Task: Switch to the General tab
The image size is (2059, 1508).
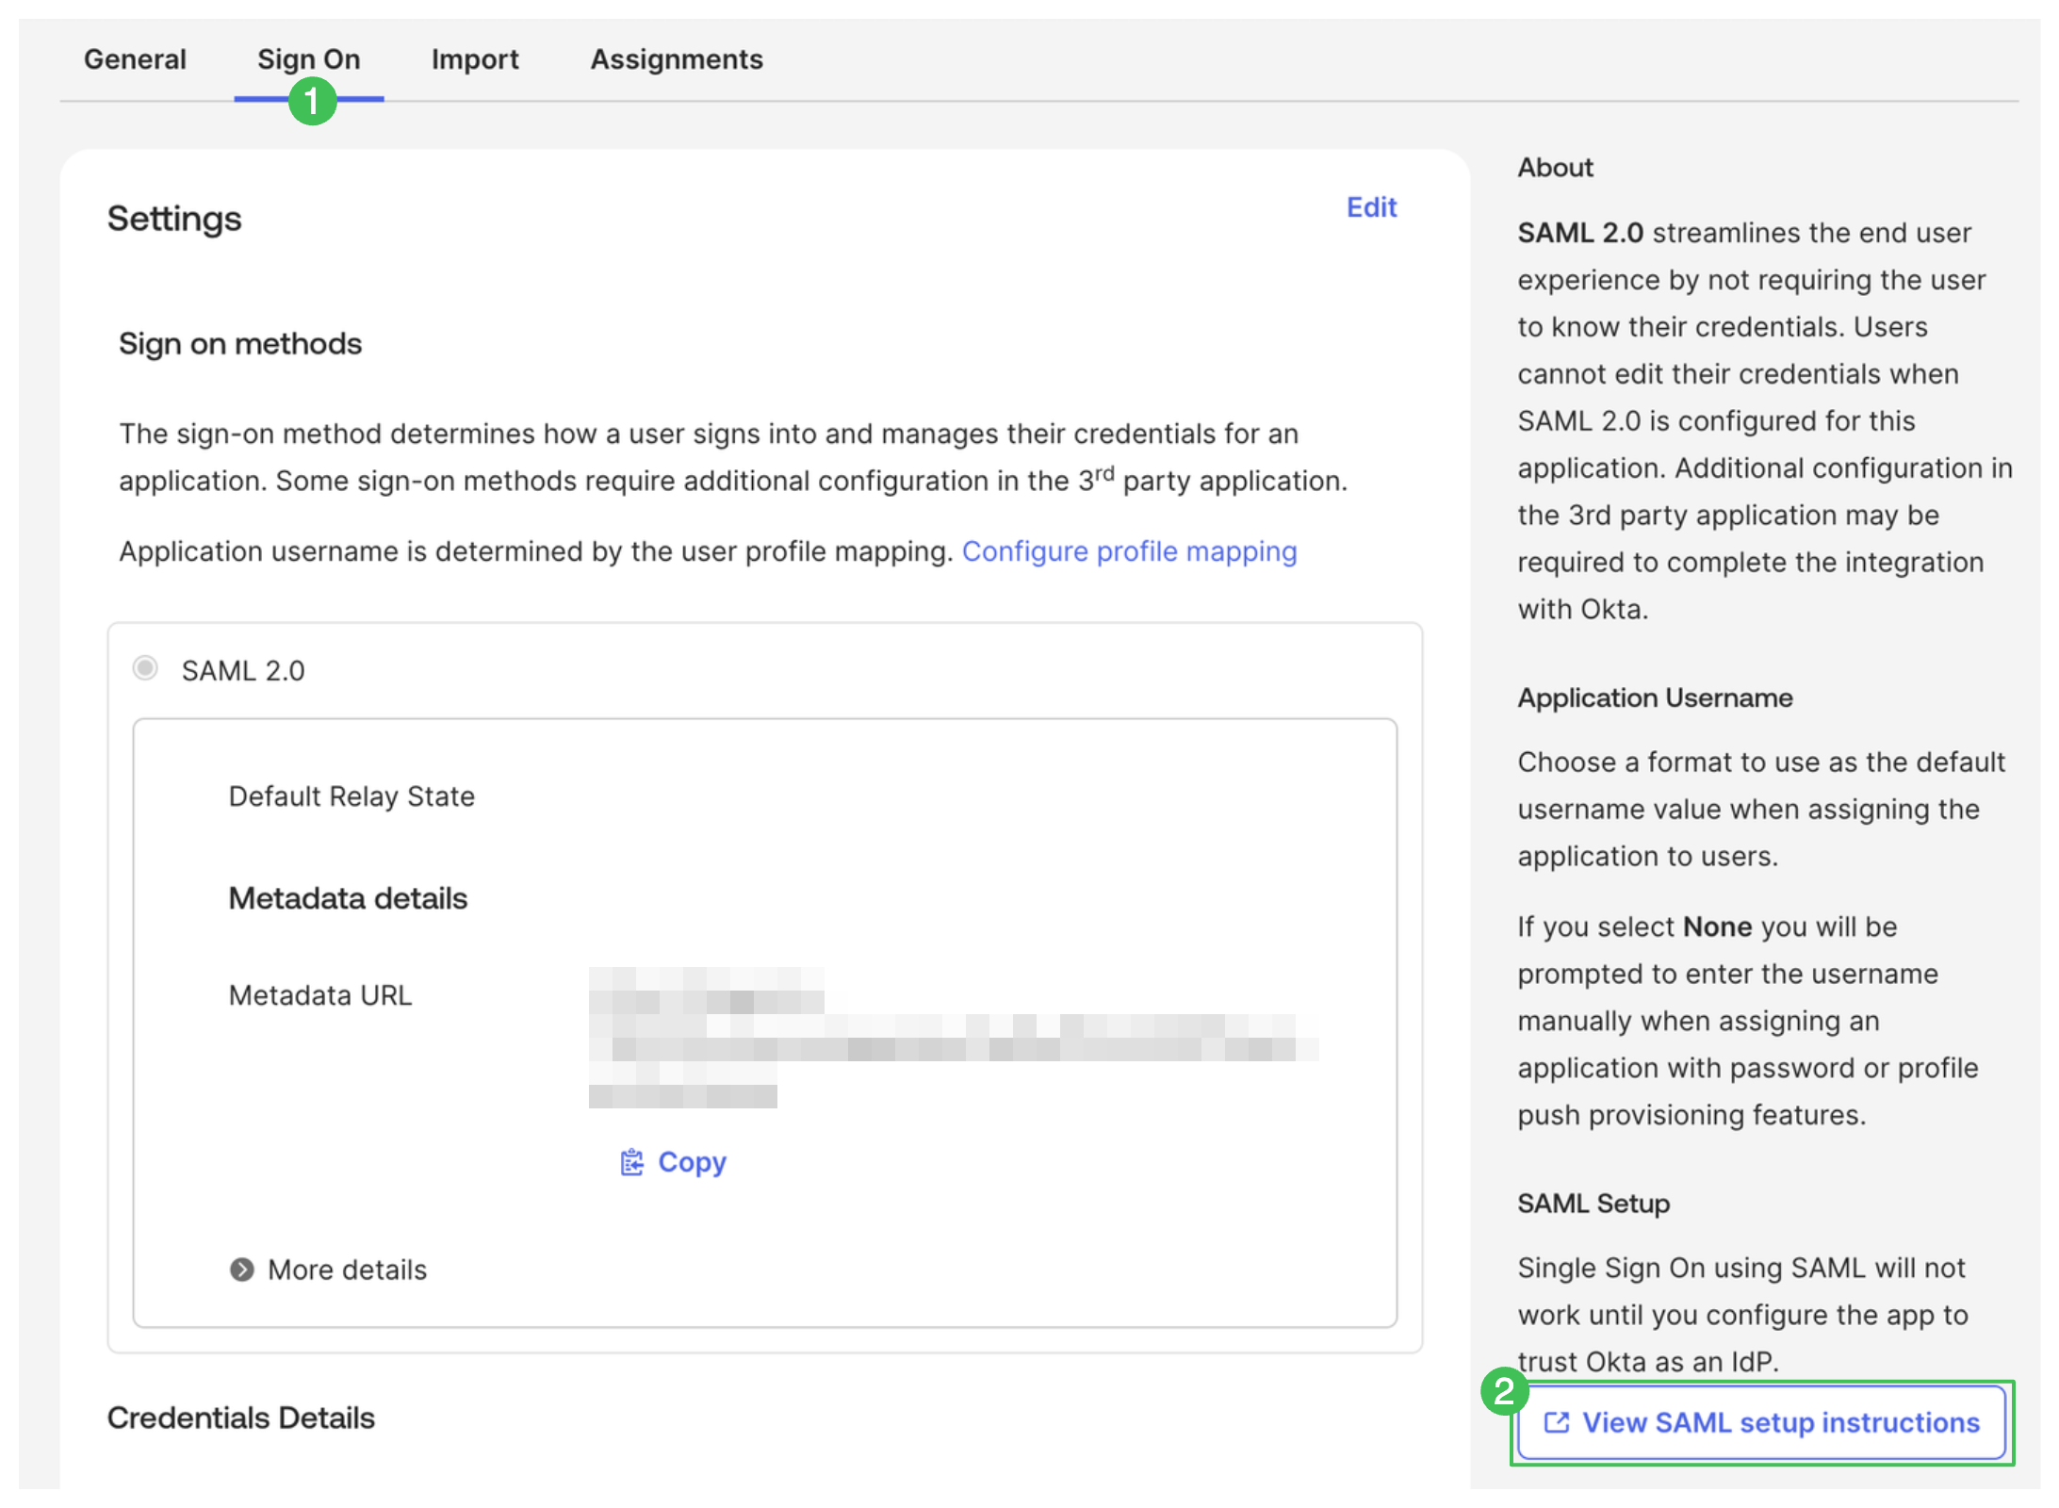Action: pyautogui.click(x=135, y=58)
